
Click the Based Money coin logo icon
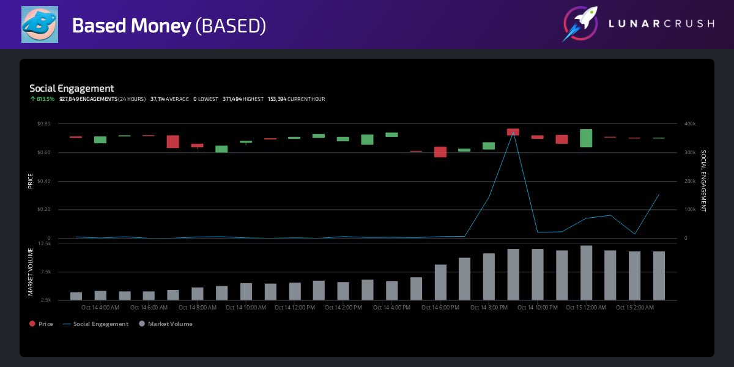(x=39, y=24)
